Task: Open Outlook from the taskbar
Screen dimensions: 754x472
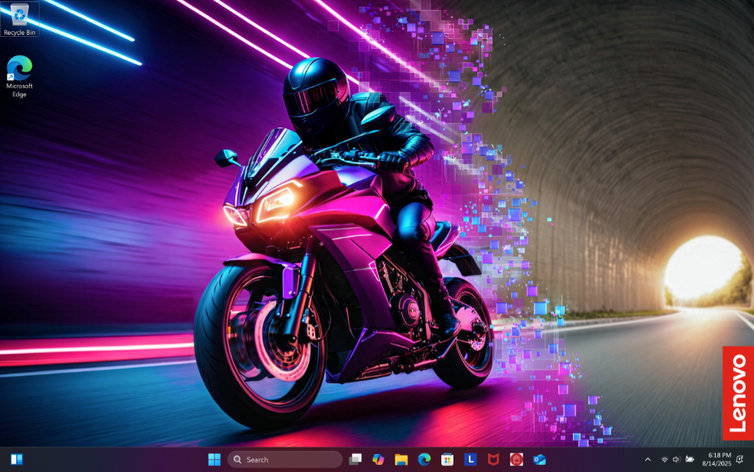Action: (540, 459)
